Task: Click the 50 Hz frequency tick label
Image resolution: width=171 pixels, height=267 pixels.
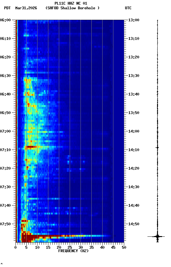Action: click(124, 248)
